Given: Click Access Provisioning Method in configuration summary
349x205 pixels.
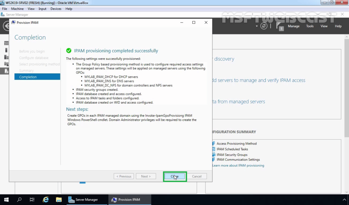Looking at the screenshot, I should [x=237, y=143].
